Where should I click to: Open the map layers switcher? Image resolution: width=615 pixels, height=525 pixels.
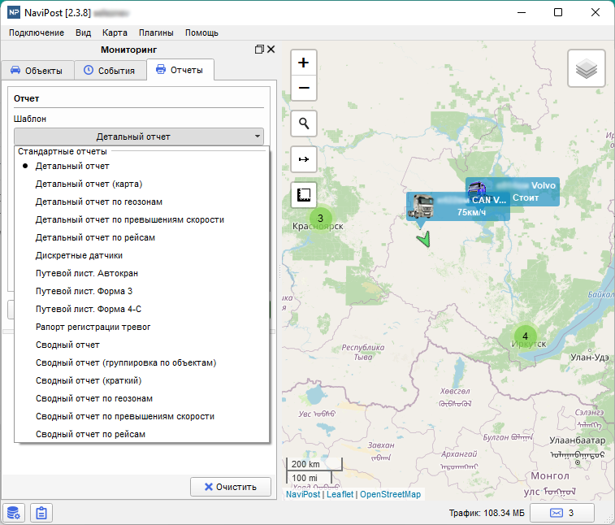coord(586,69)
